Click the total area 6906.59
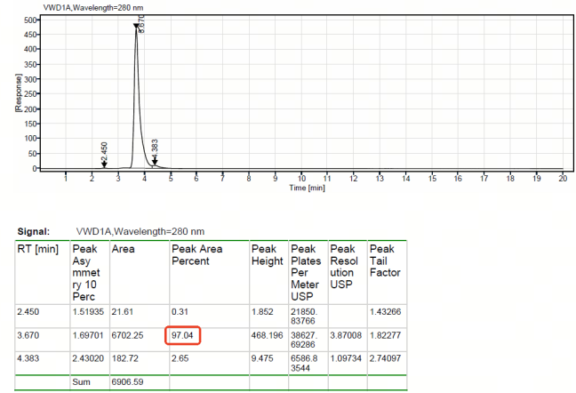This screenshot has height=393, width=576. click(x=127, y=382)
